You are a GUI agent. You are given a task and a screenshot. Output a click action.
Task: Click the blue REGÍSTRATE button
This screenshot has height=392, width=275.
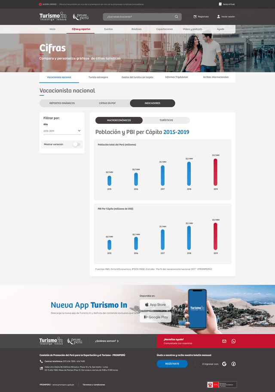pos(172,364)
